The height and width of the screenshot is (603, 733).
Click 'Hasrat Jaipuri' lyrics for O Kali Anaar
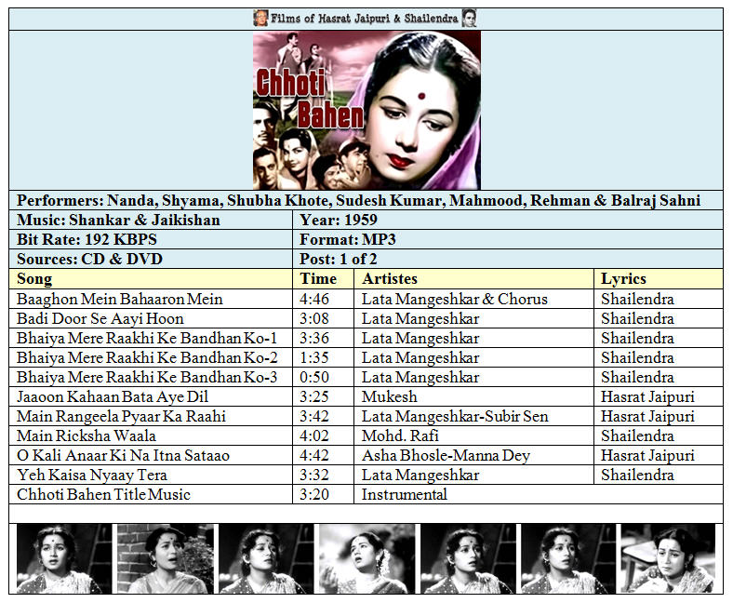tap(648, 456)
